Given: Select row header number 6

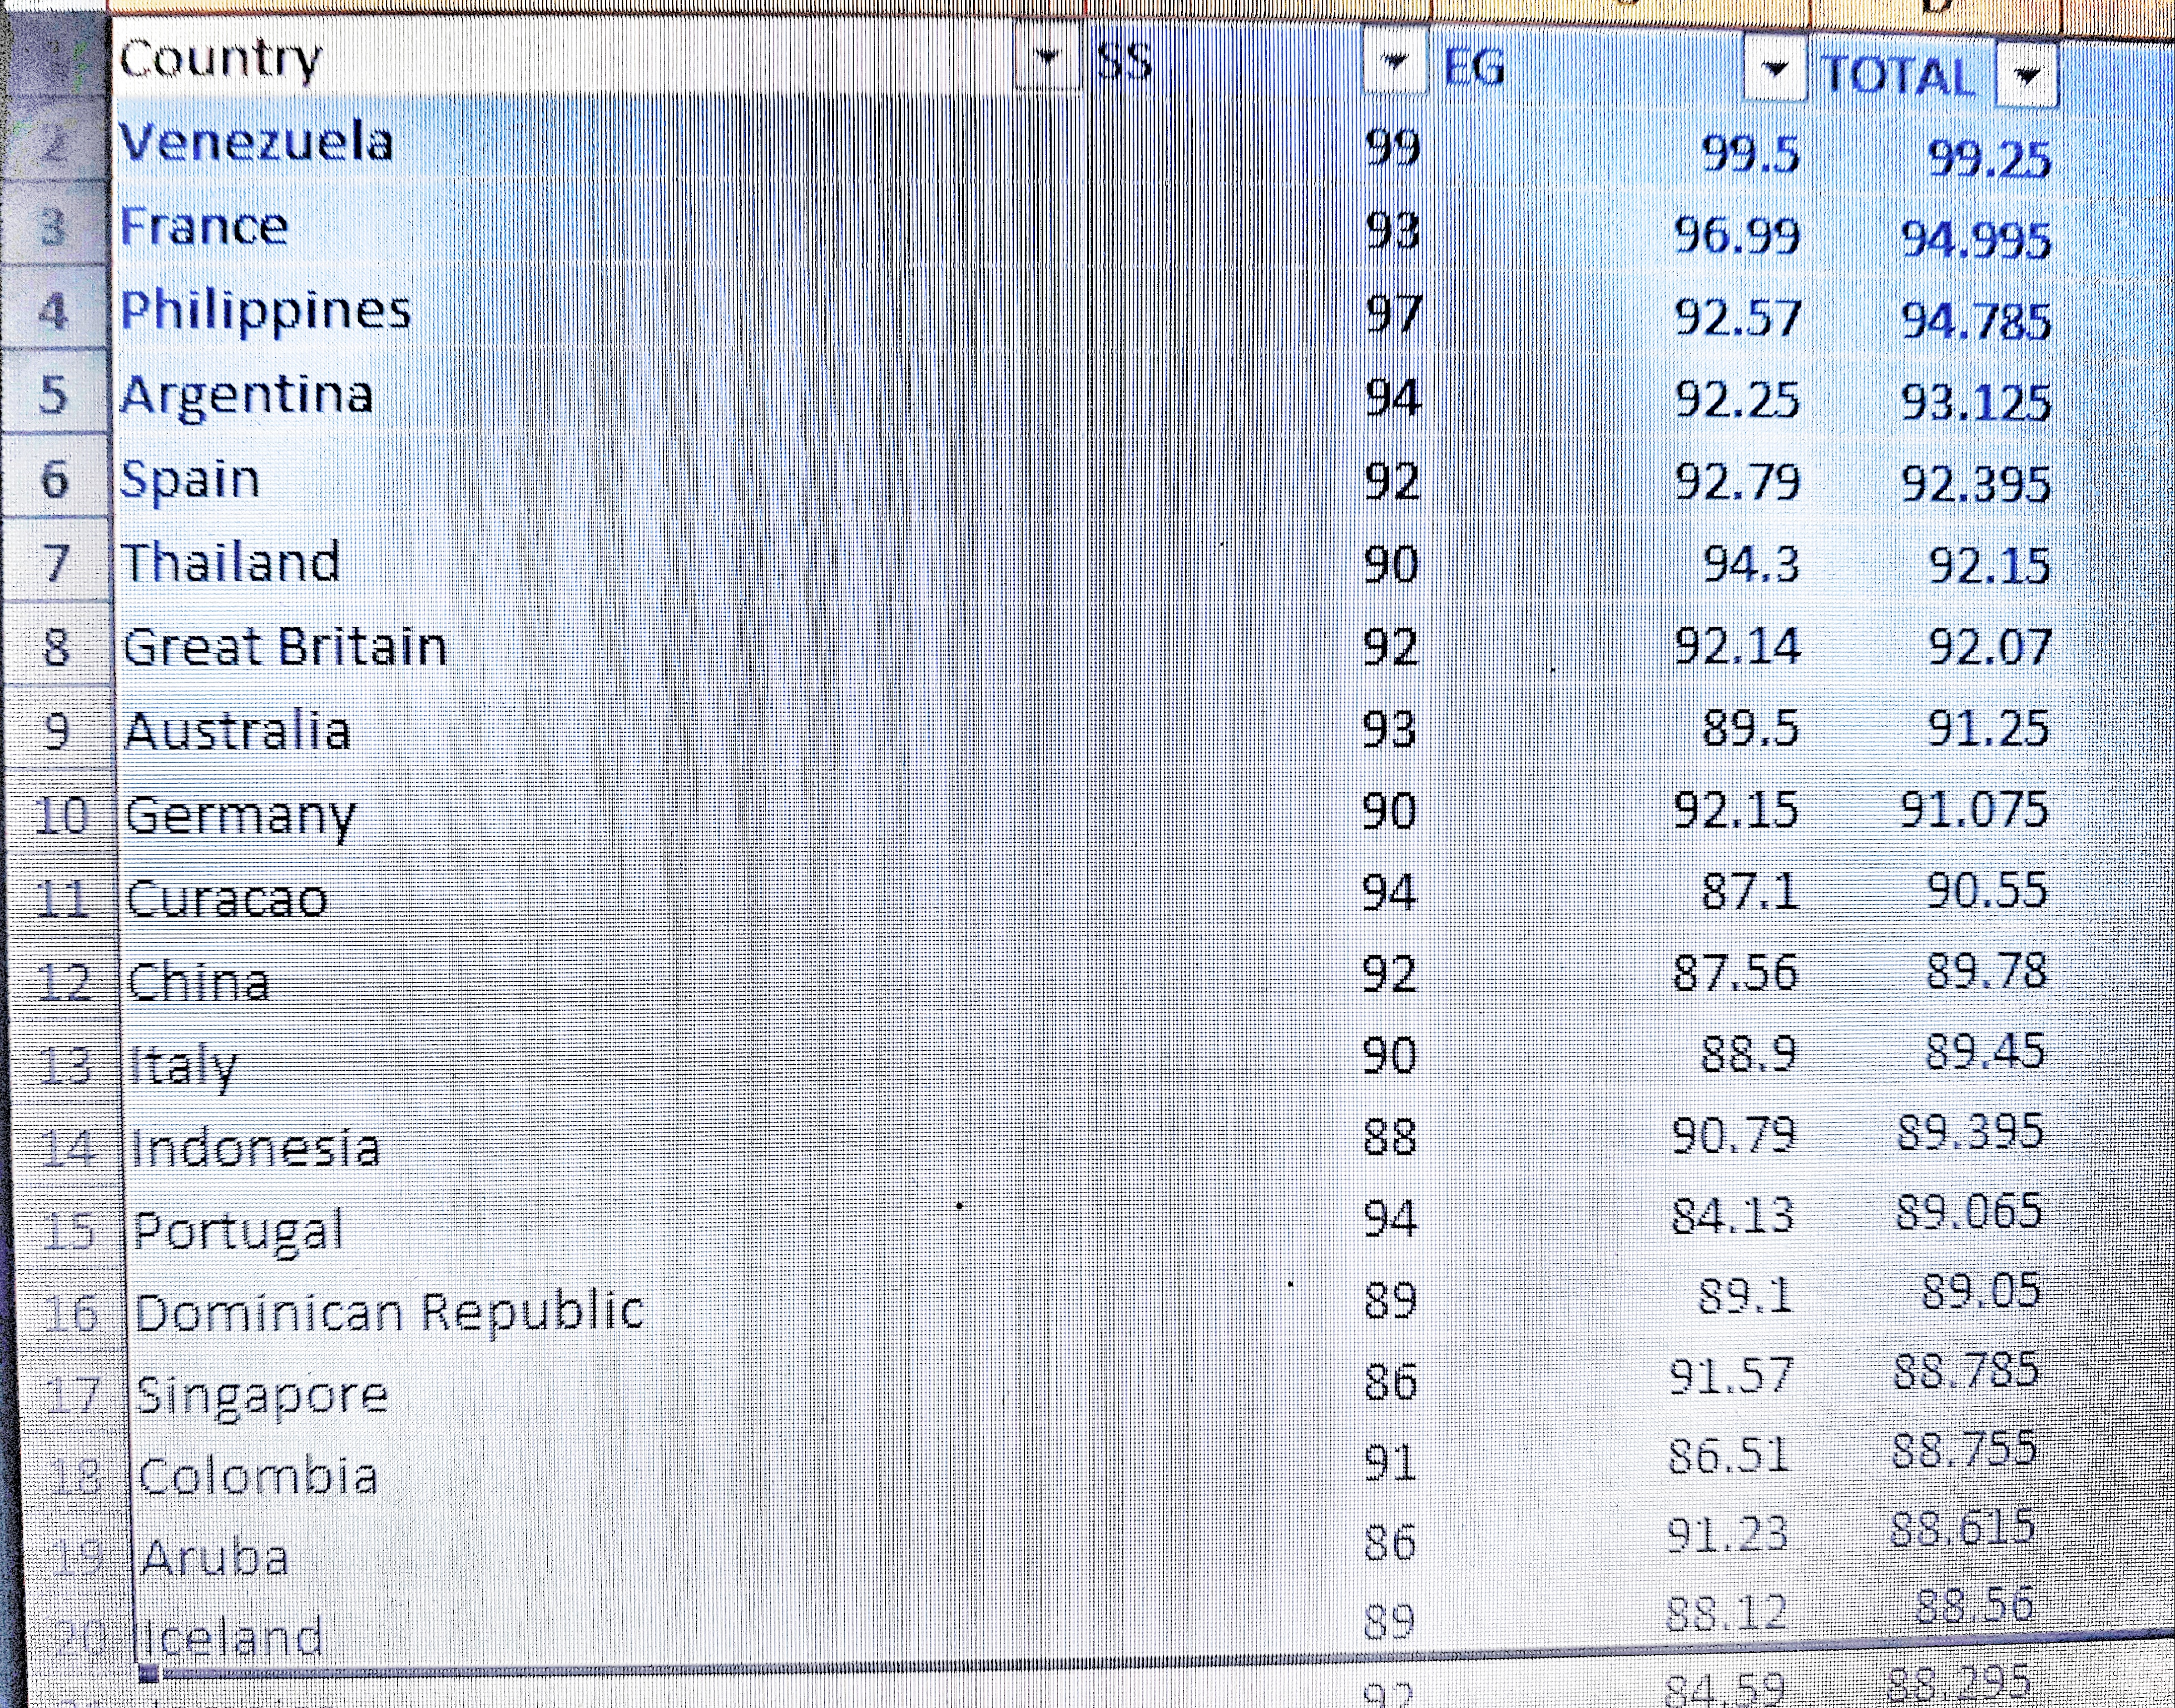Looking at the screenshot, I should click(x=55, y=478).
